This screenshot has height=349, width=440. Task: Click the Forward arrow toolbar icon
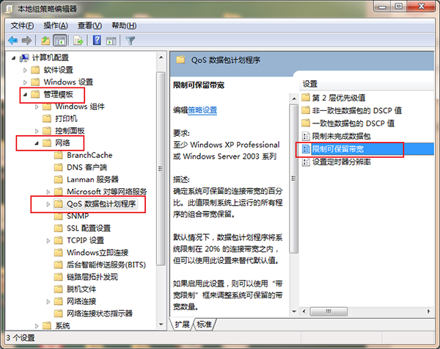[26, 40]
